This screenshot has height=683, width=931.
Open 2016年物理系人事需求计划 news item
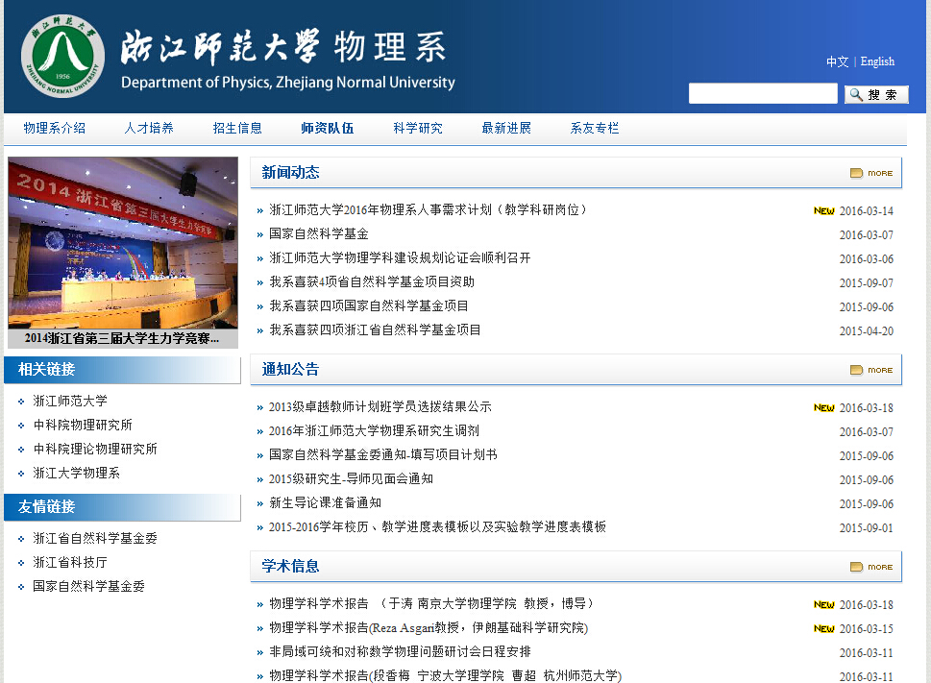tap(428, 210)
